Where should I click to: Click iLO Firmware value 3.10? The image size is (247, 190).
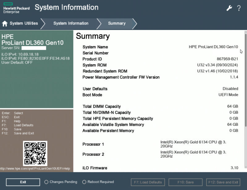tap(234, 168)
